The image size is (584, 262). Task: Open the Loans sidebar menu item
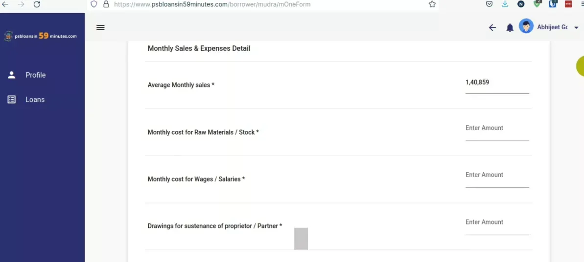(35, 100)
